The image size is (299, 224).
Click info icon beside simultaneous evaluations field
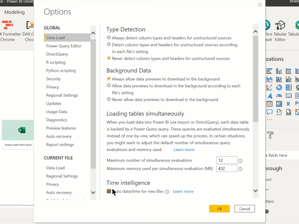[x=241, y=161]
